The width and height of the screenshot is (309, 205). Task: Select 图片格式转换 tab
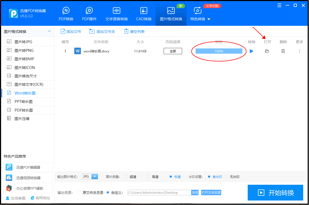(171, 13)
